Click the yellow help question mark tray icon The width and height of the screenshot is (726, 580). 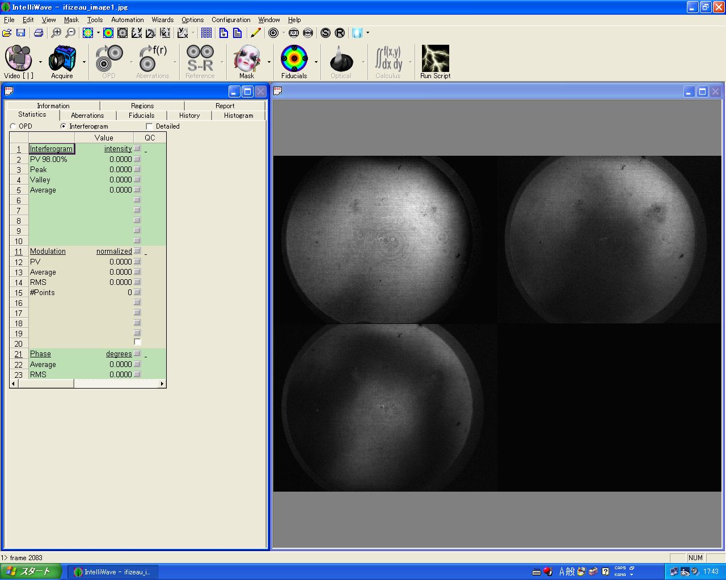605,572
